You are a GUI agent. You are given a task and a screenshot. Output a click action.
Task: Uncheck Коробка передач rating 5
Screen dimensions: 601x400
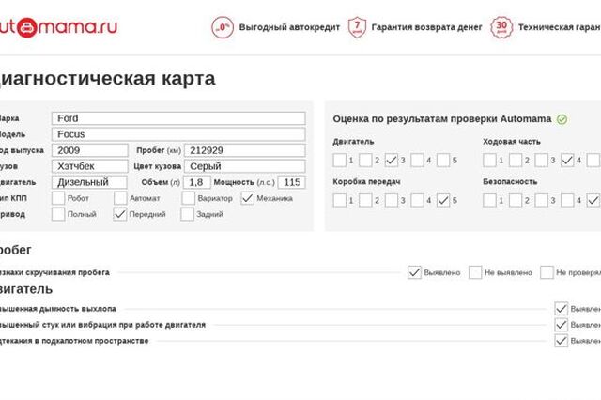pyautogui.click(x=443, y=200)
